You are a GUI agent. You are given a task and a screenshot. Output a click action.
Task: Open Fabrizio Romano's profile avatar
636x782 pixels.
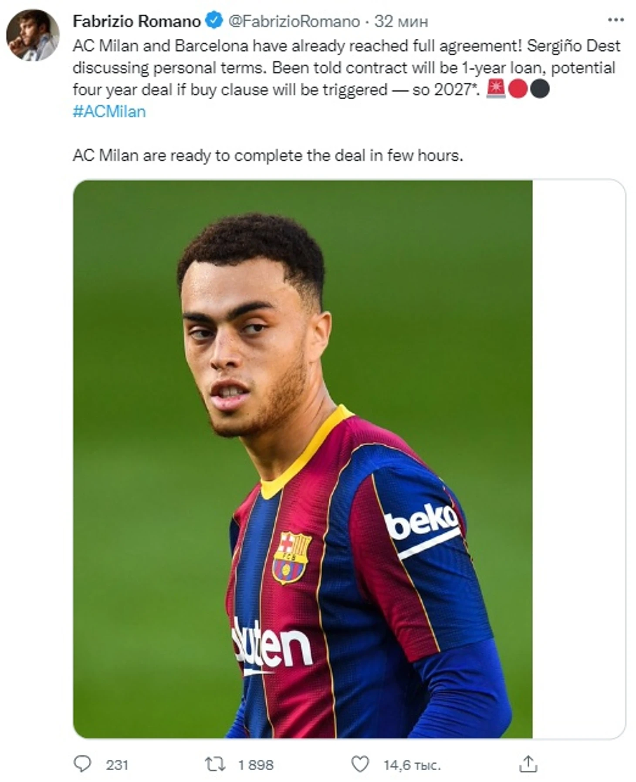(33, 35)
